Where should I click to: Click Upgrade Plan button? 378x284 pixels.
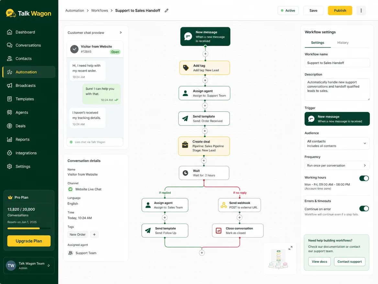click(x=29, y=241)
